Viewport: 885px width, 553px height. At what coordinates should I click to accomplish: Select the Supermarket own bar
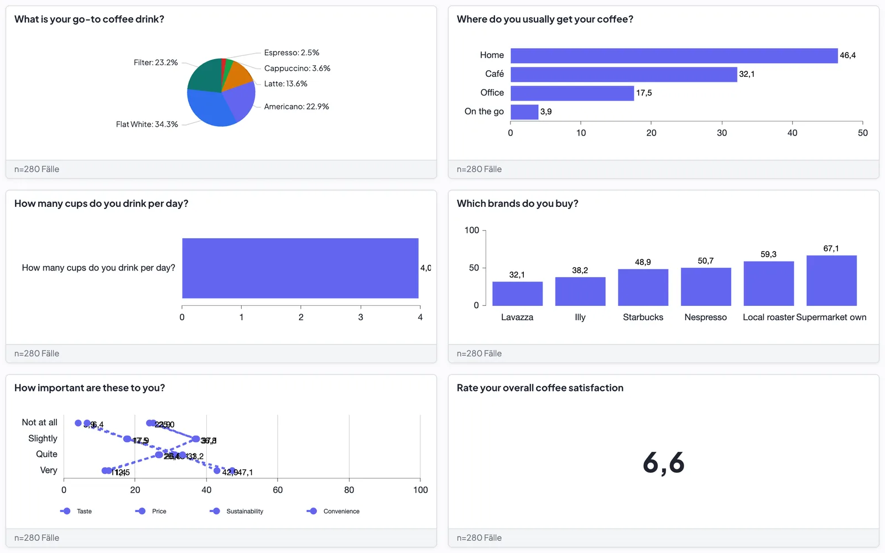[x=831, y=280]
